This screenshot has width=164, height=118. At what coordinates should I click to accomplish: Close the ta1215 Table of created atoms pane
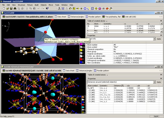[x=161, y=21]
